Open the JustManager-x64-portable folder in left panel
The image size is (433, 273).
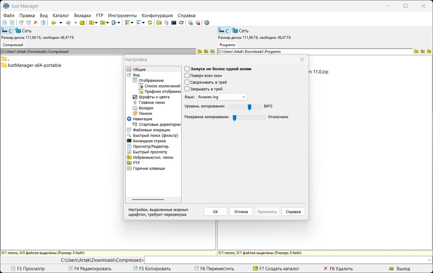coord(31,65)
